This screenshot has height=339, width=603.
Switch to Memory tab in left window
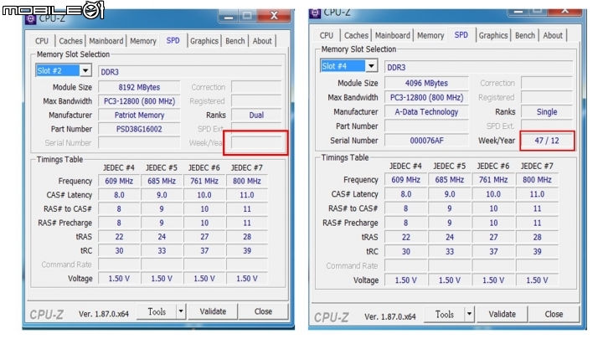pyautogui.click(x=143, y=41)
